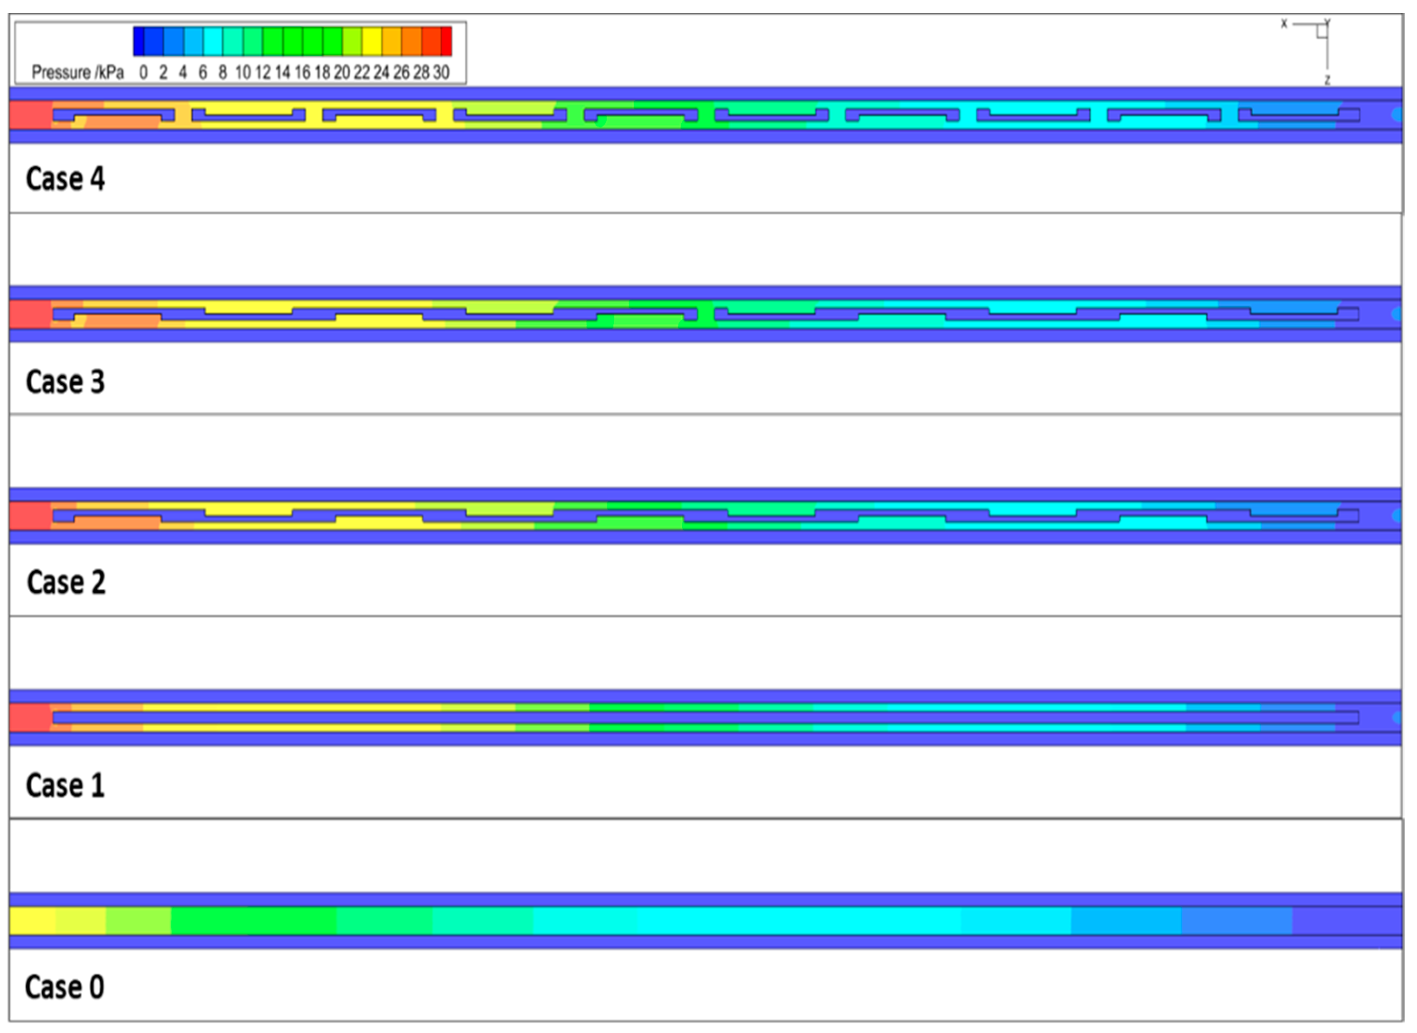
Task: Click the dark blue swatch above 0
Action: tap(139, 41)
